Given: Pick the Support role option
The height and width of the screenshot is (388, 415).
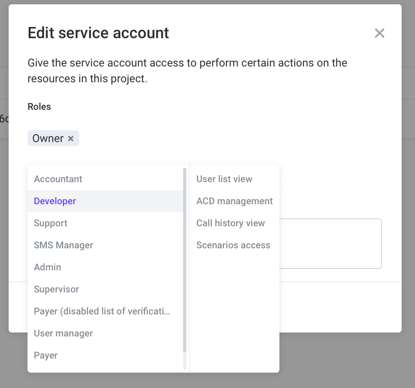Looking at the screenshot, I should coord(51,223).
